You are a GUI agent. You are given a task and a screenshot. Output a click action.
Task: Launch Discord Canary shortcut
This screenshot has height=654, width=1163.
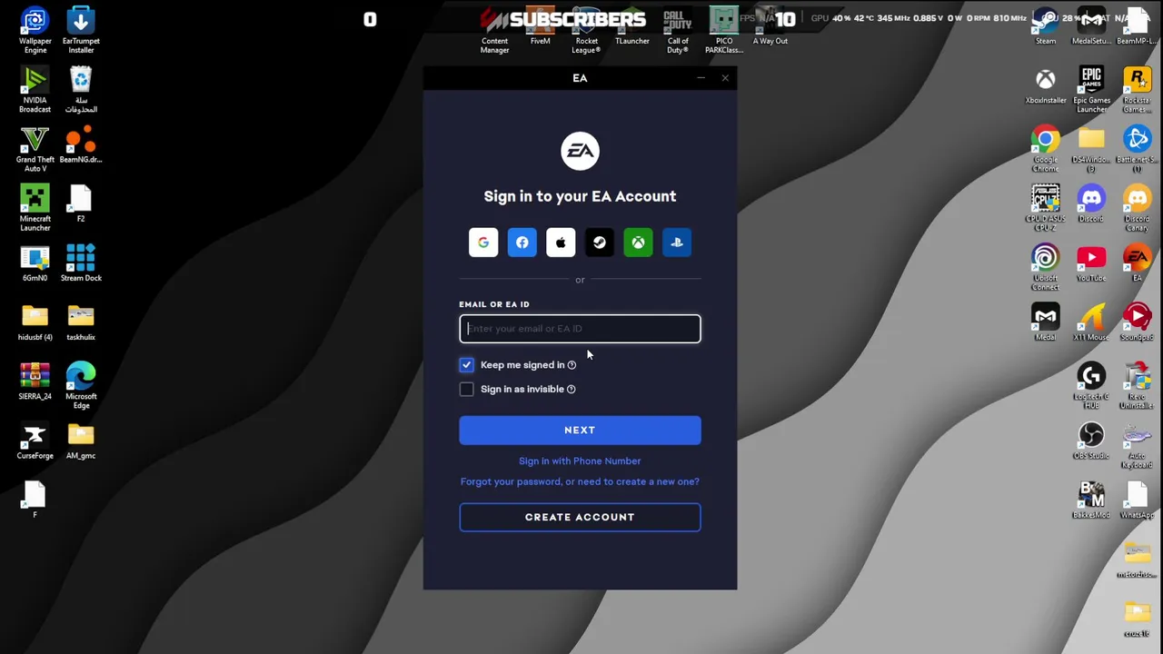click(1138, 207)
